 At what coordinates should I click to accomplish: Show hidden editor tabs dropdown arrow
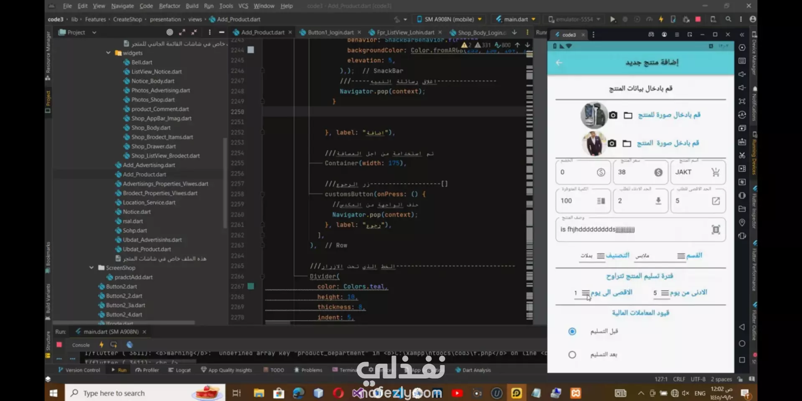pos(514,32)
